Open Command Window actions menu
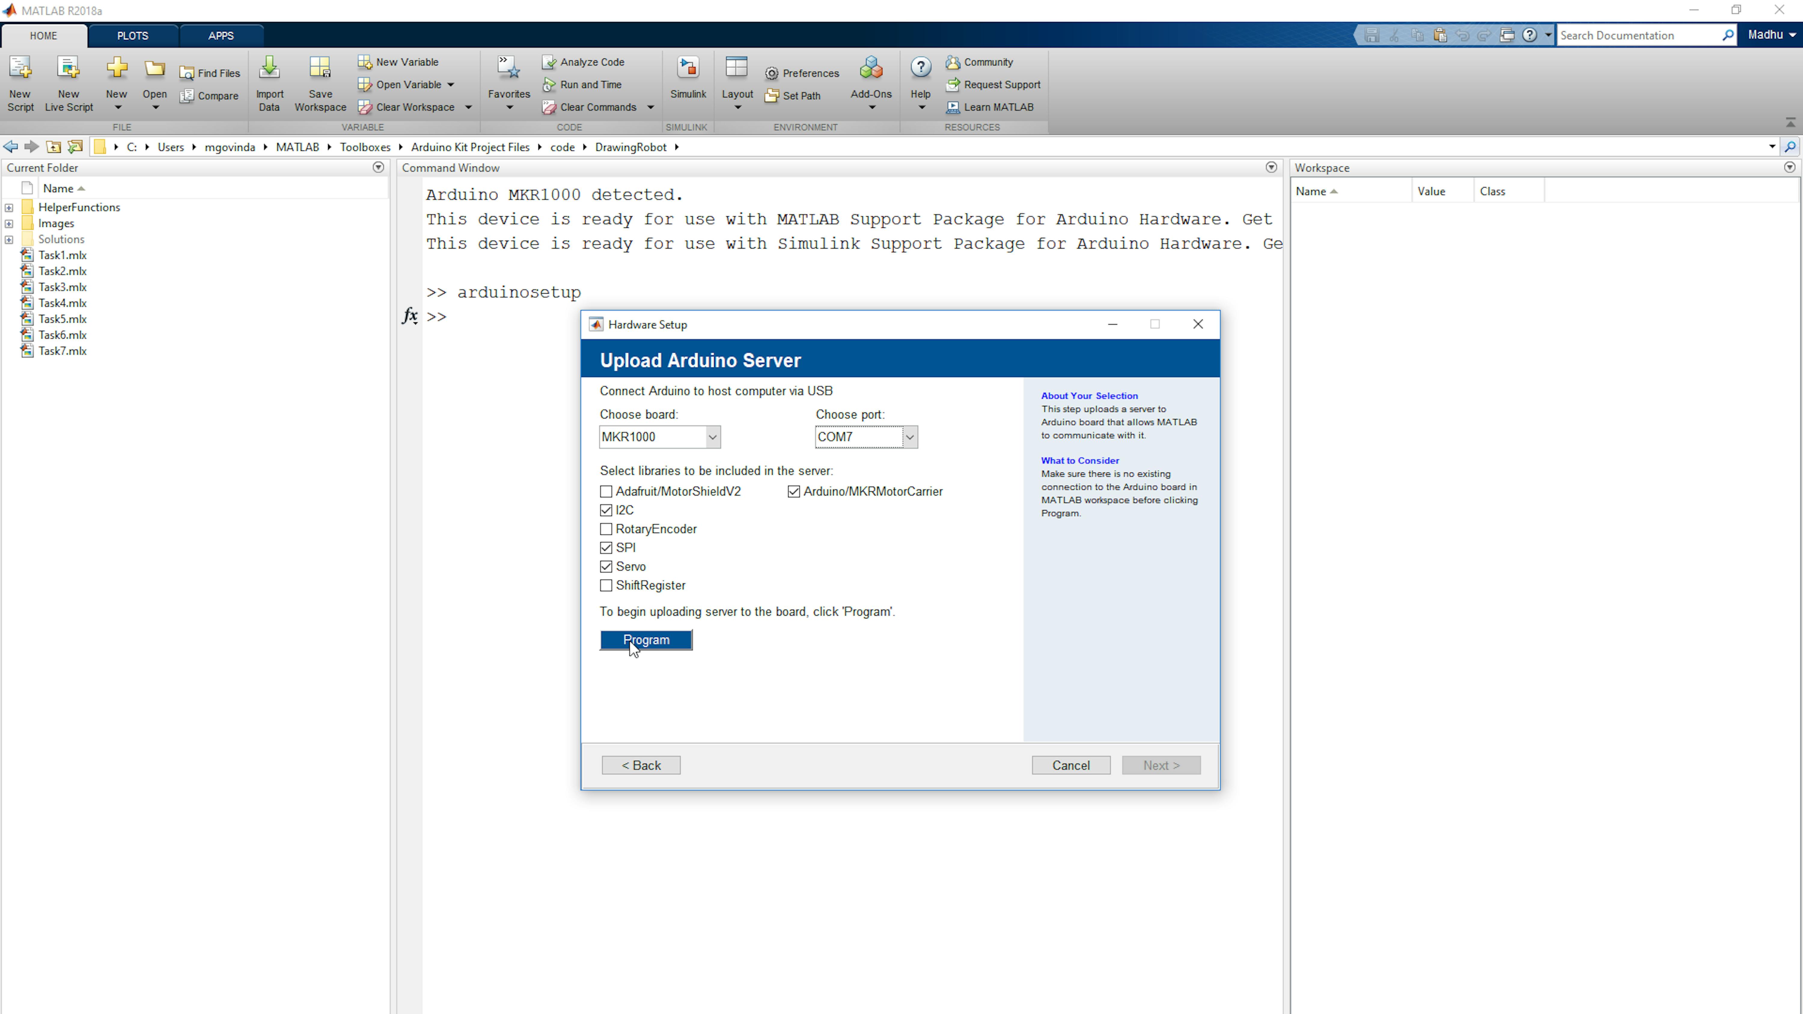The height and width of the screenshot is (1014, 1803). click(1271, 167)
